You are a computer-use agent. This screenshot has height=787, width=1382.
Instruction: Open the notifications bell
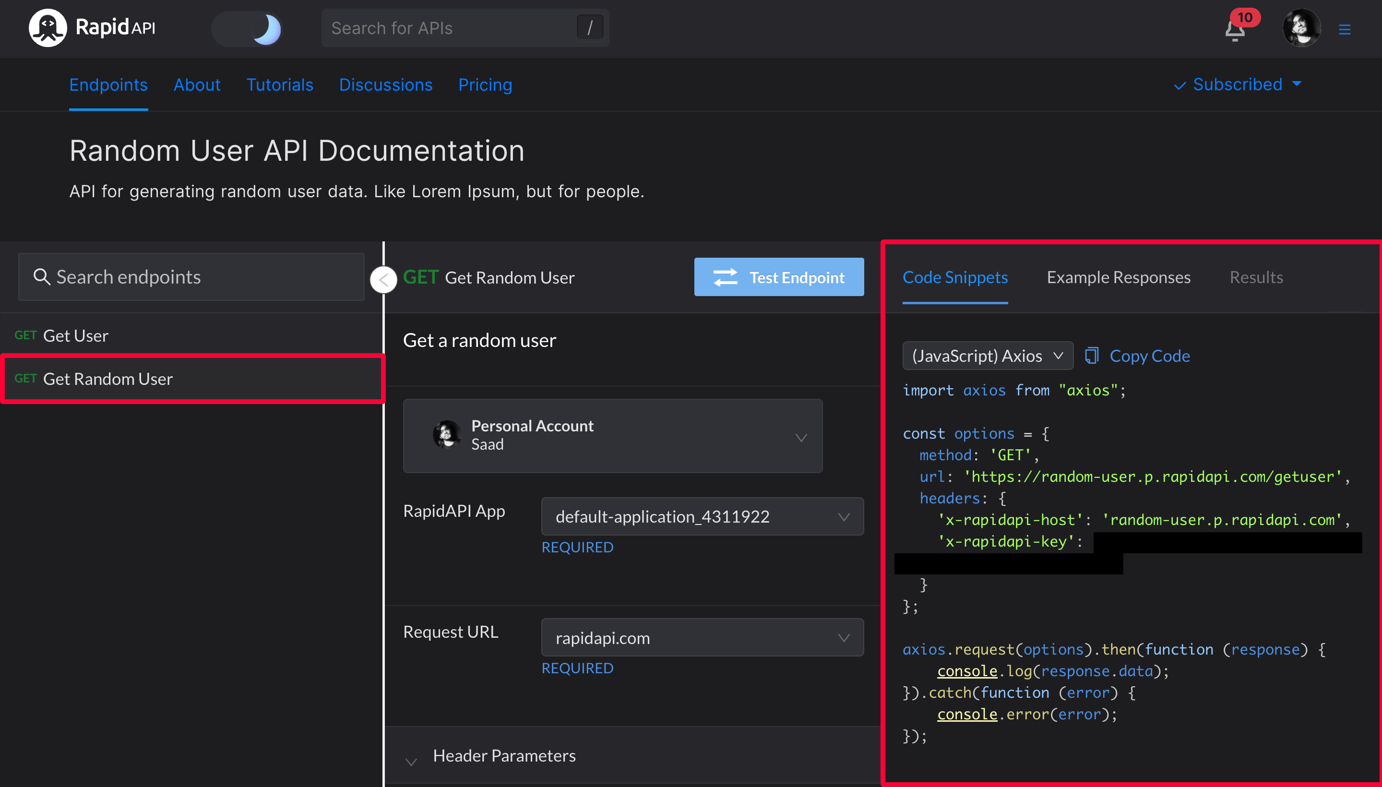(x=1235, y=30)
